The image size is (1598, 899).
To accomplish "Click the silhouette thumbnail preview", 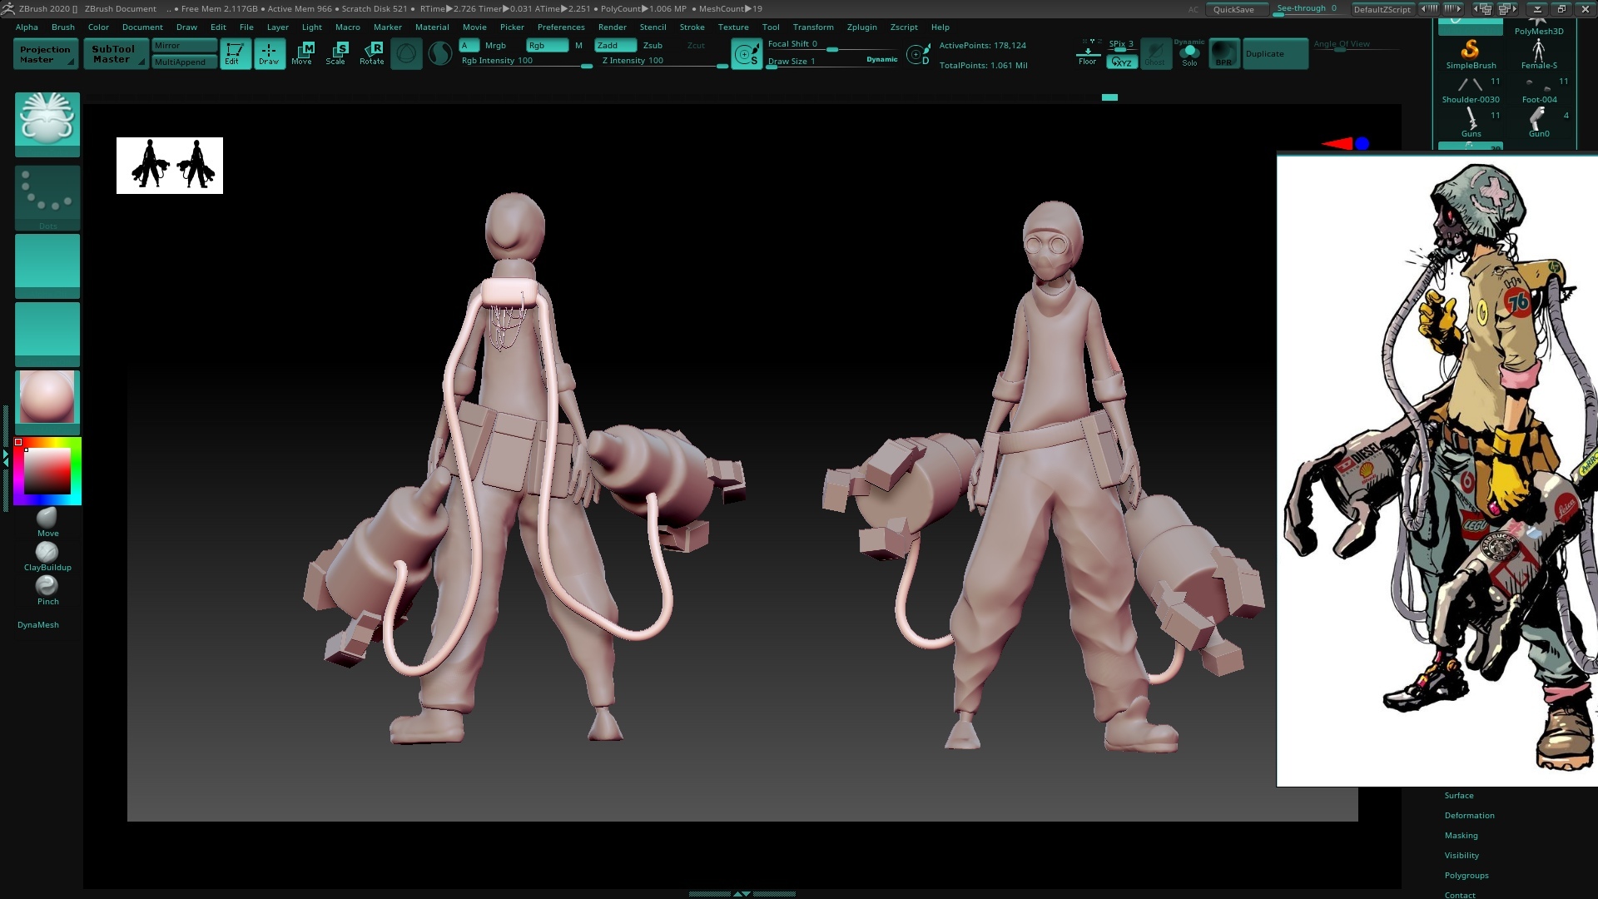I will 170,166.
